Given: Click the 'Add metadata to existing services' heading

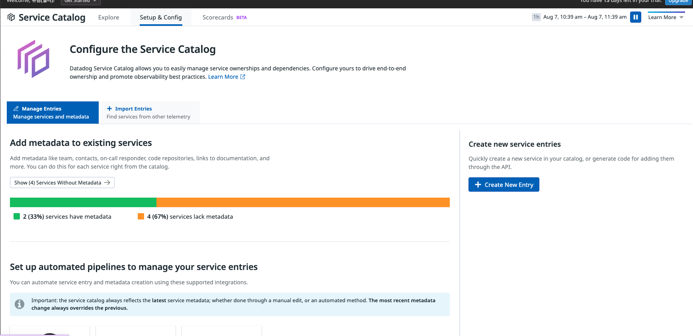Looking at the screenshot, I should click(81, 143).
